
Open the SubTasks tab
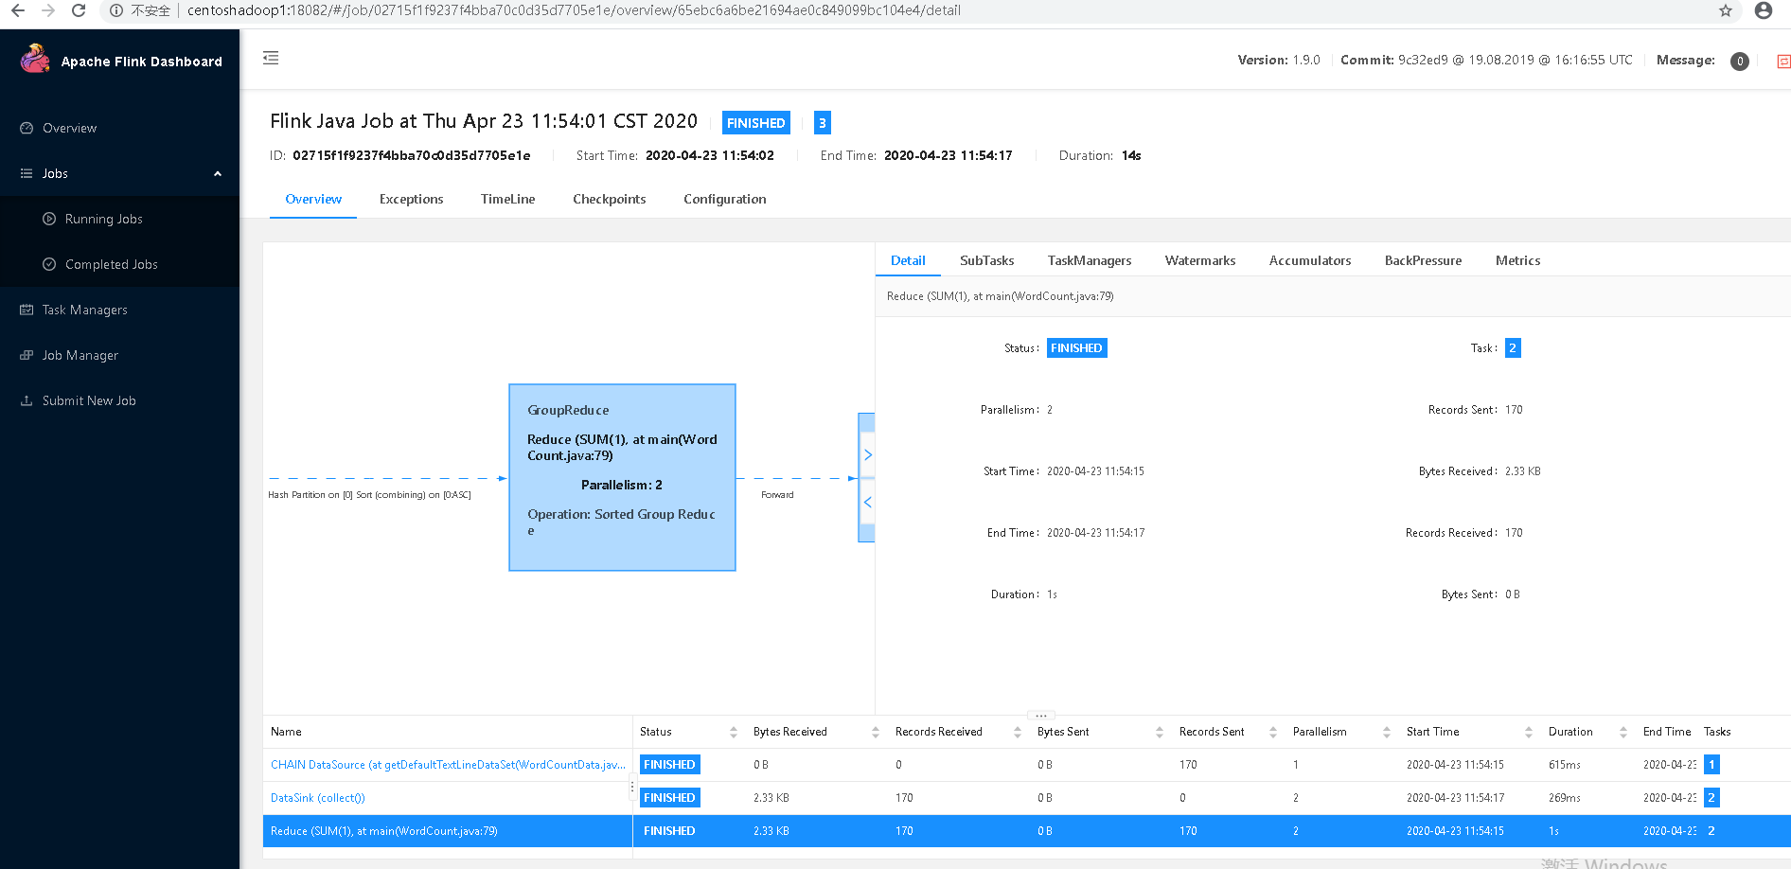986,260
